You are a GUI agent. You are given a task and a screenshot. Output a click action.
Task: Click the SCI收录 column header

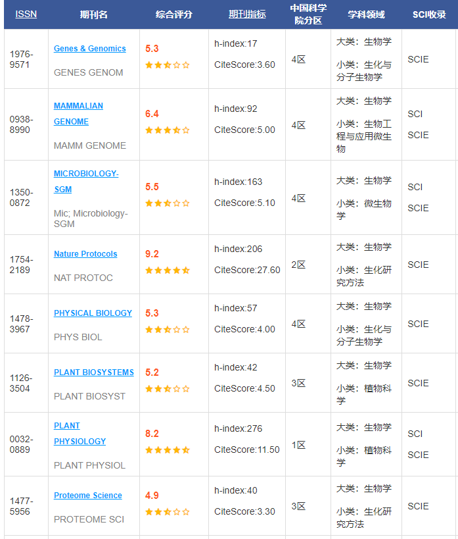(429, 14)
